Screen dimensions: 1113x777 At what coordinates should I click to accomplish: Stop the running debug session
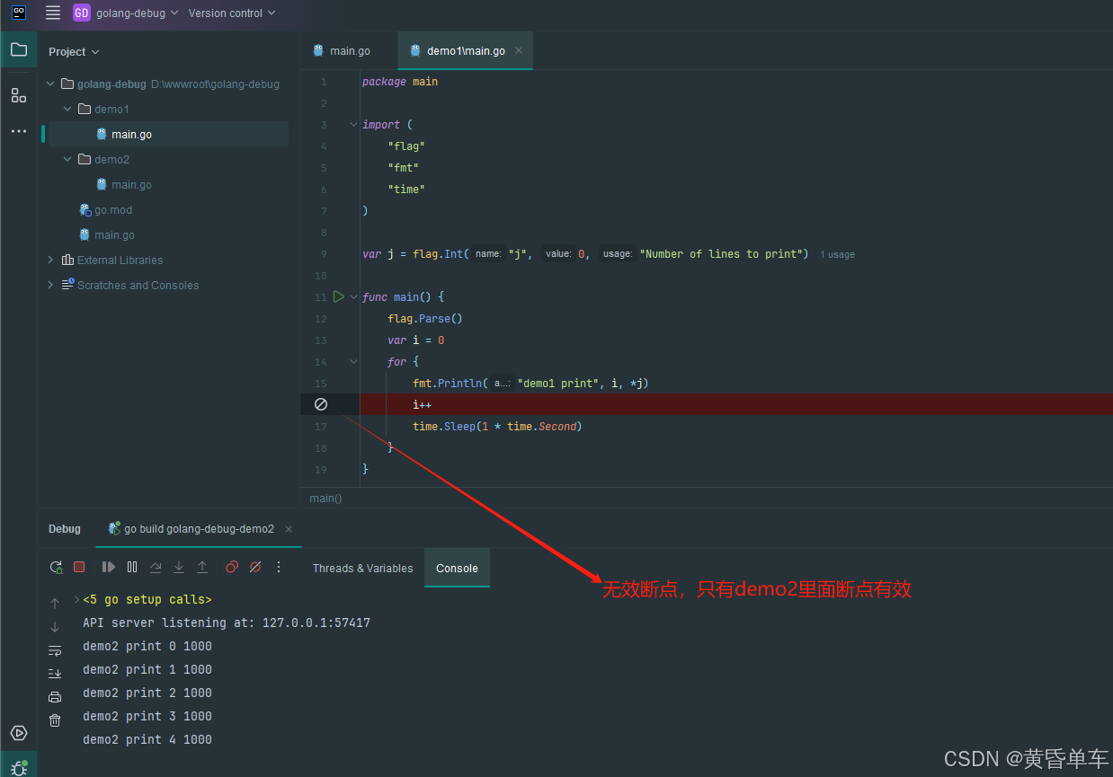[x=79, y=567]
